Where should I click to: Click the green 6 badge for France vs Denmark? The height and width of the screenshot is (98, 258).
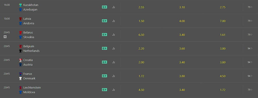click(104, 76)
